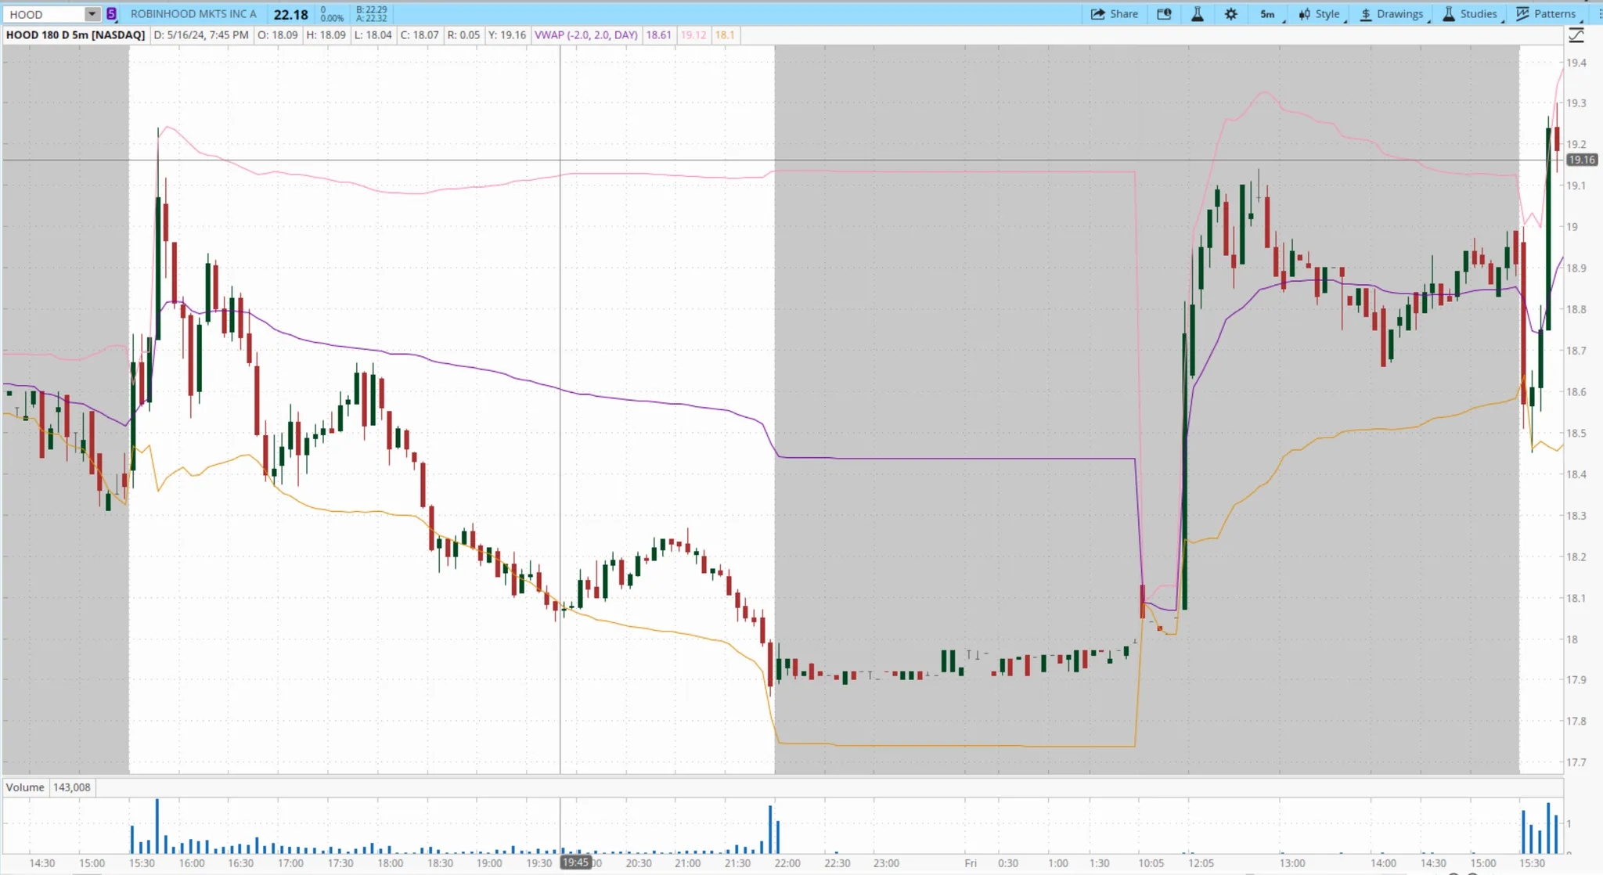Open chart settings gear icon

click(1231, 14)
